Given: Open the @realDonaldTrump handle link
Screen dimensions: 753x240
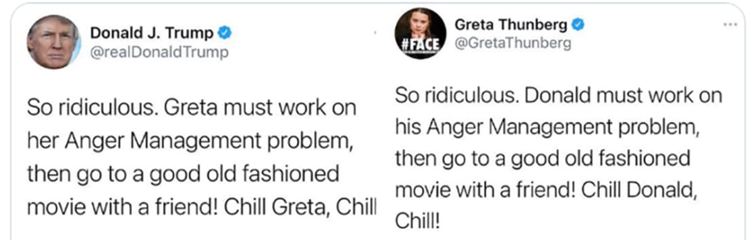Looking at the screenshot, I should pyautogui.click(x=160, y=52).
